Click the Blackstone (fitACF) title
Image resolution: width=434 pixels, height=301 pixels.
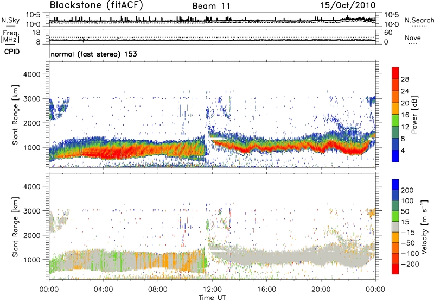click(x=97, y=5)
